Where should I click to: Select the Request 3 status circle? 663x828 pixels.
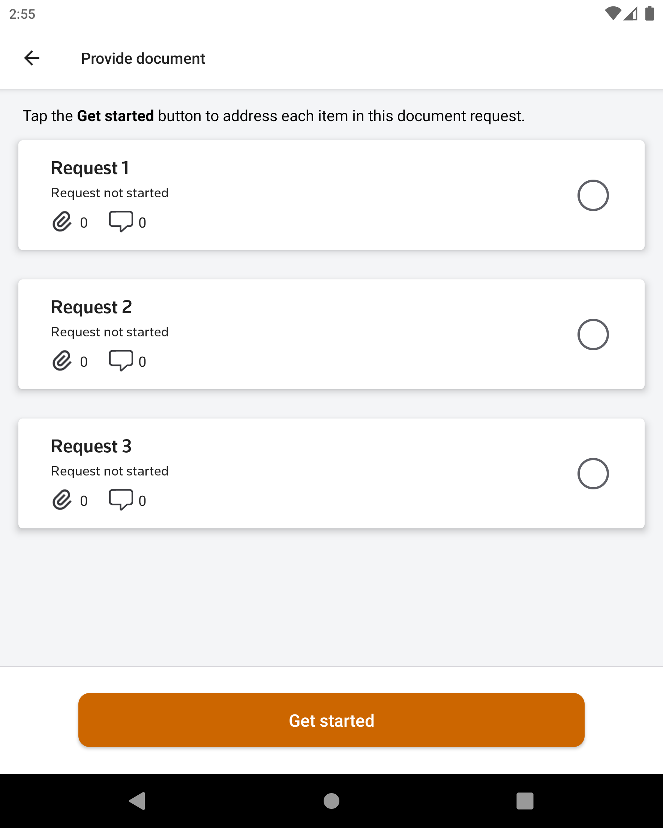593,474
